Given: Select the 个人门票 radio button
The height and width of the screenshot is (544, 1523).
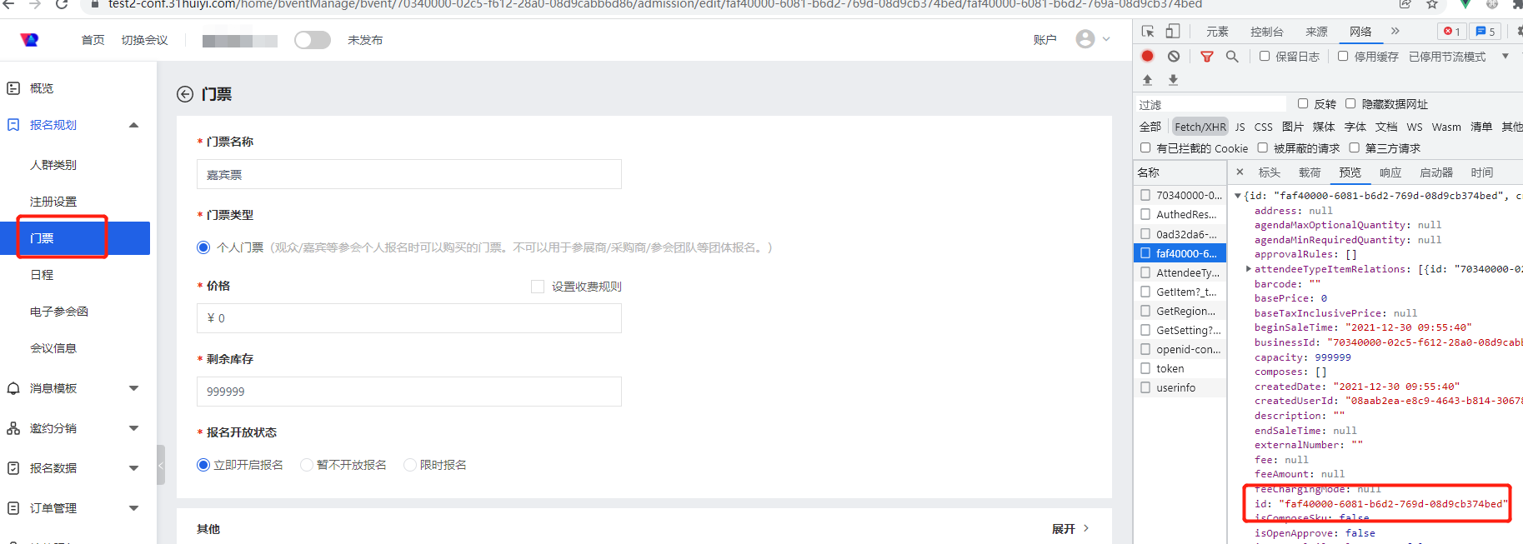Looking at the screenshot, I should point(203,247).
